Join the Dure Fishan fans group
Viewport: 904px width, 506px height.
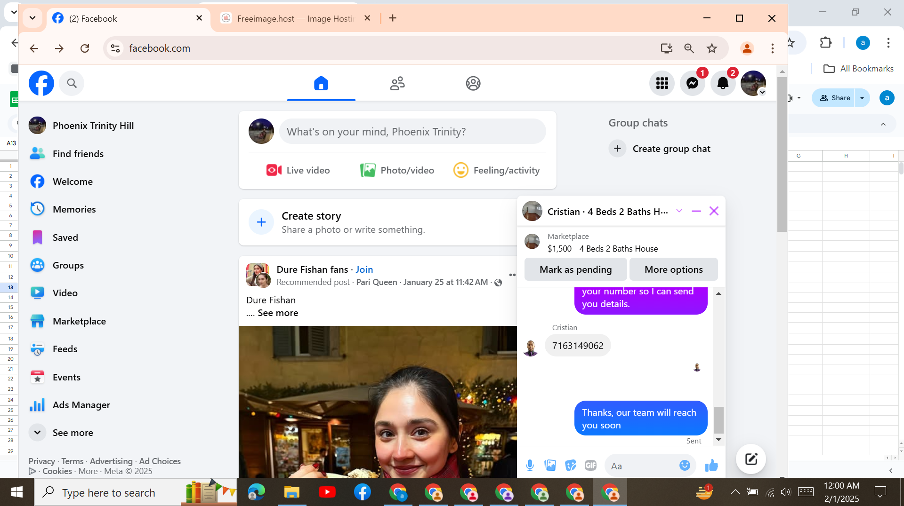point(364,269)
